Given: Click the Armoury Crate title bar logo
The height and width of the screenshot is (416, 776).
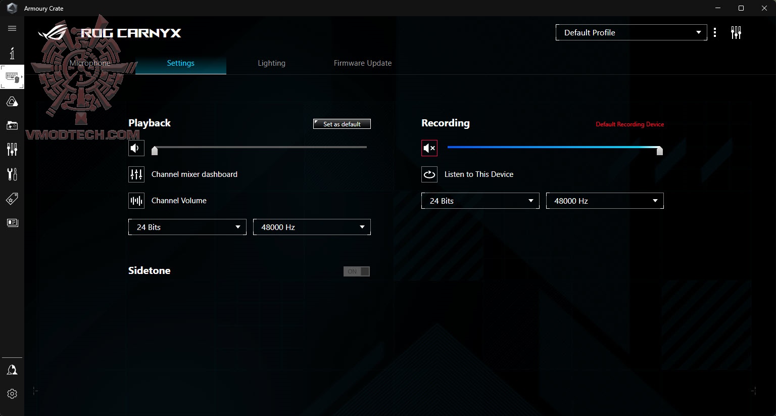Looking at the screenshot, I should click(x=12, y=8).
